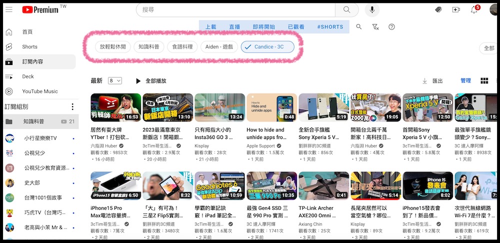The image size is (500, 243).
Task: Click the 全部播放 play all button
Action: click(x=151, y=81)
